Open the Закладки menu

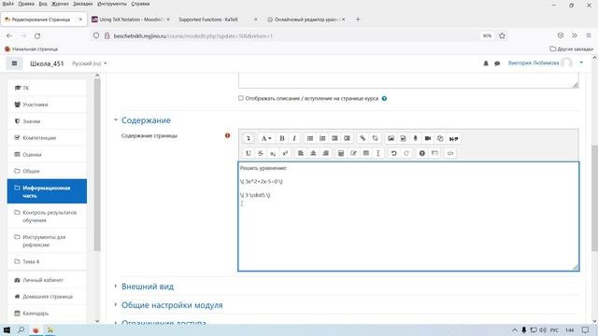tap(83, 4)
